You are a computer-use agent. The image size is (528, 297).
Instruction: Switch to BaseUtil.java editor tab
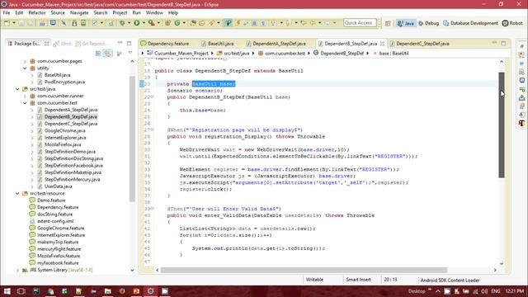click(218, 44)
